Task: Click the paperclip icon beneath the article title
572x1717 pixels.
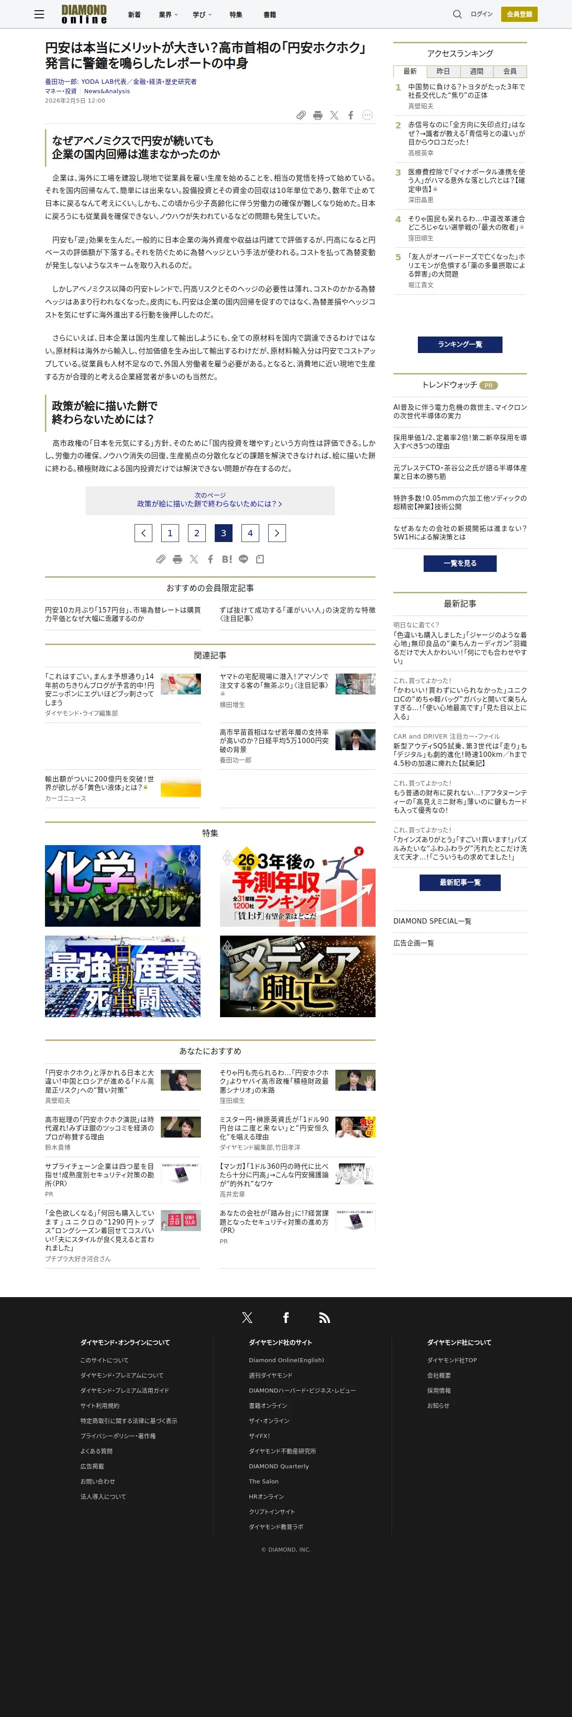Action: click(x=301, y=115)
